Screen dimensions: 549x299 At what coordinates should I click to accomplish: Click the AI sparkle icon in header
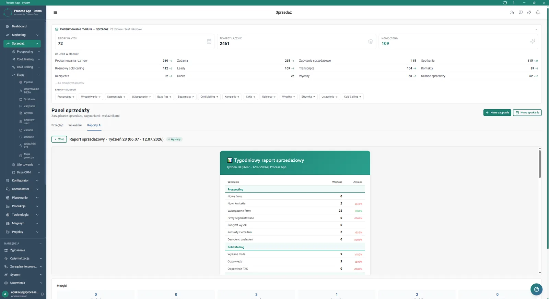pyautogui.click(x=529, y=12)
